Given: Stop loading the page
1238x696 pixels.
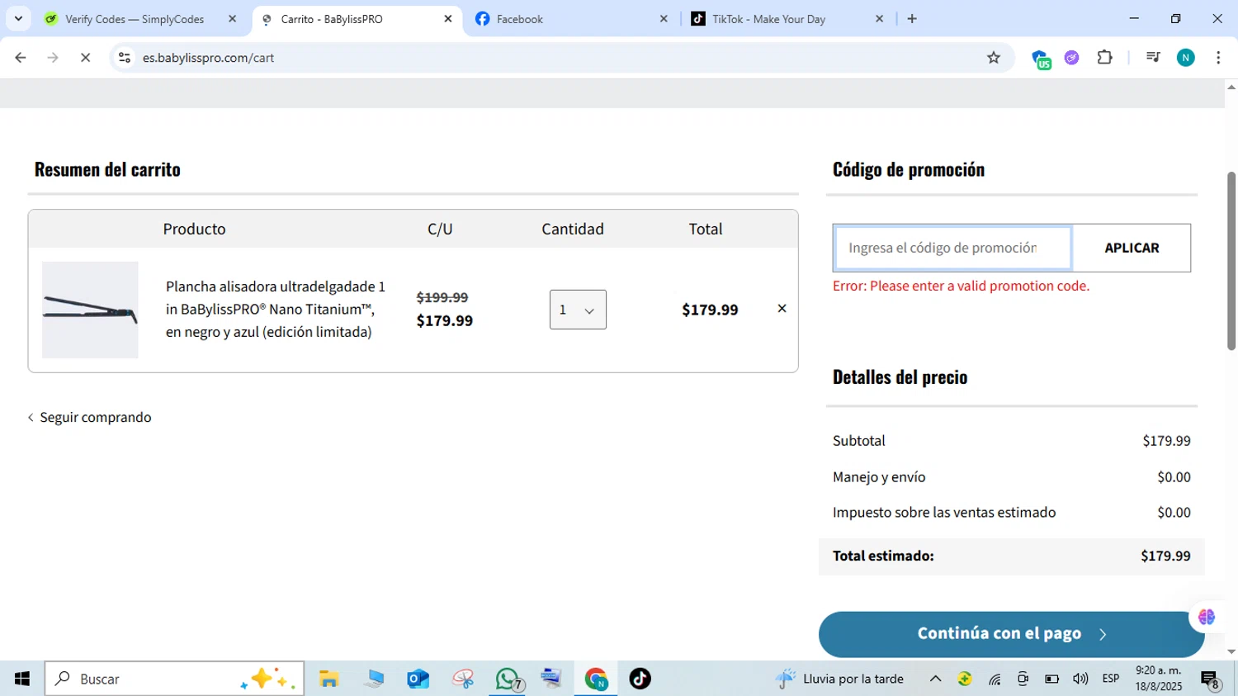Looking at the screenshot, I should 85,58.
